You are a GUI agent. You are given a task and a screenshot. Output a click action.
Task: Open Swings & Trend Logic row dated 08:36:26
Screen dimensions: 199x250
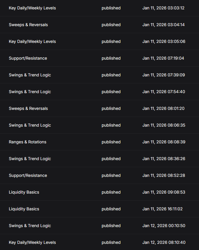[x=30, y=159]
